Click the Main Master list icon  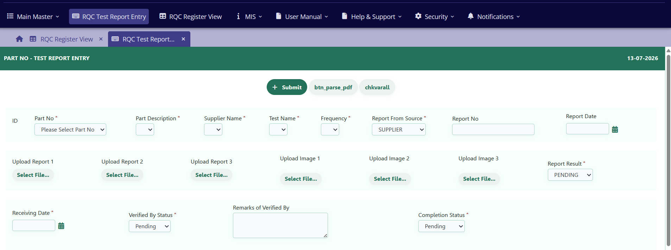click(10, 16)
